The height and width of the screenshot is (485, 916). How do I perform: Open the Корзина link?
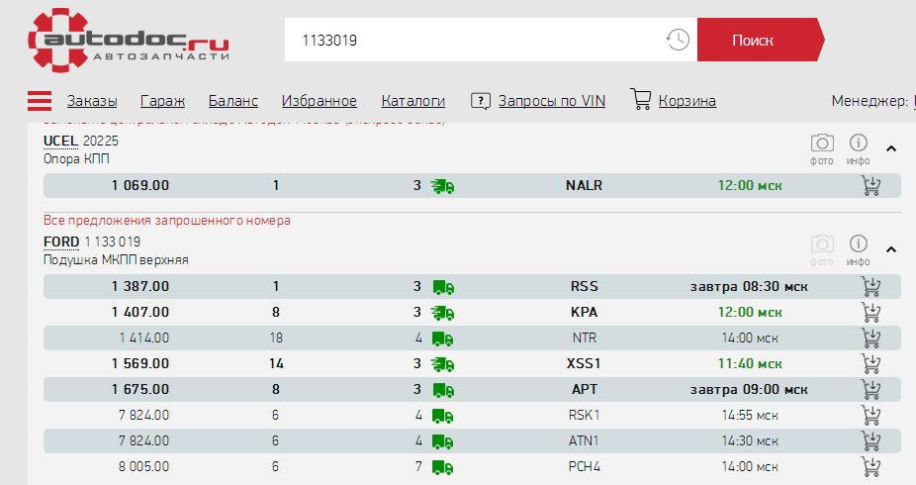[687, 101]
